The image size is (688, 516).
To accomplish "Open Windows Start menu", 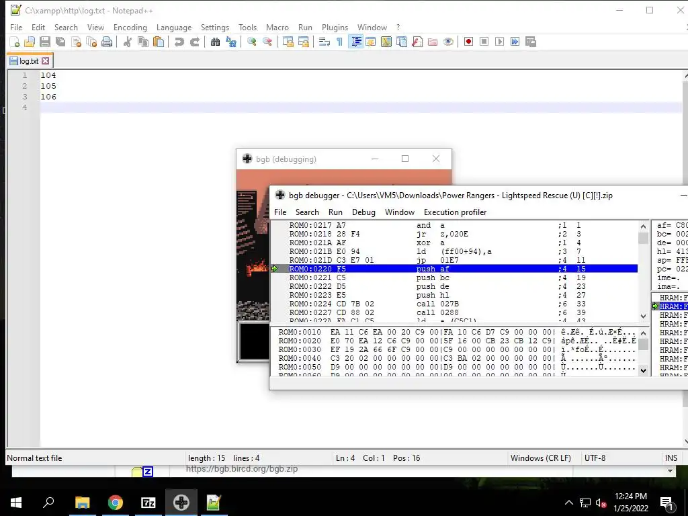I will (16, 503).
